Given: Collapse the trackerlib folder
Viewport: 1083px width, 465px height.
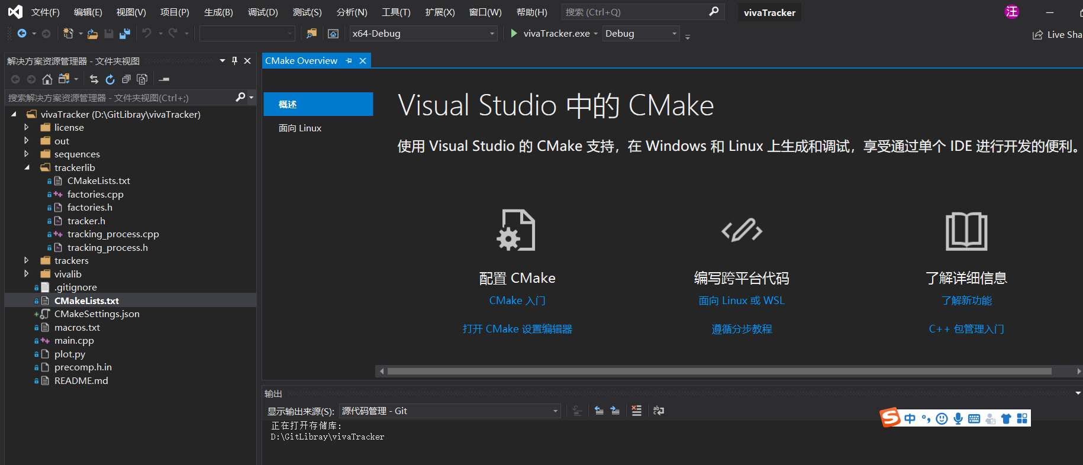Looking at the screenshot, I should tap(27, 167).
